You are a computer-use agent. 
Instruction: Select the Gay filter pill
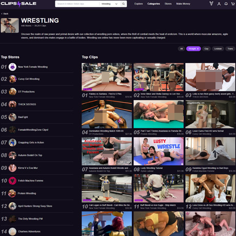(x=206, y=49)
